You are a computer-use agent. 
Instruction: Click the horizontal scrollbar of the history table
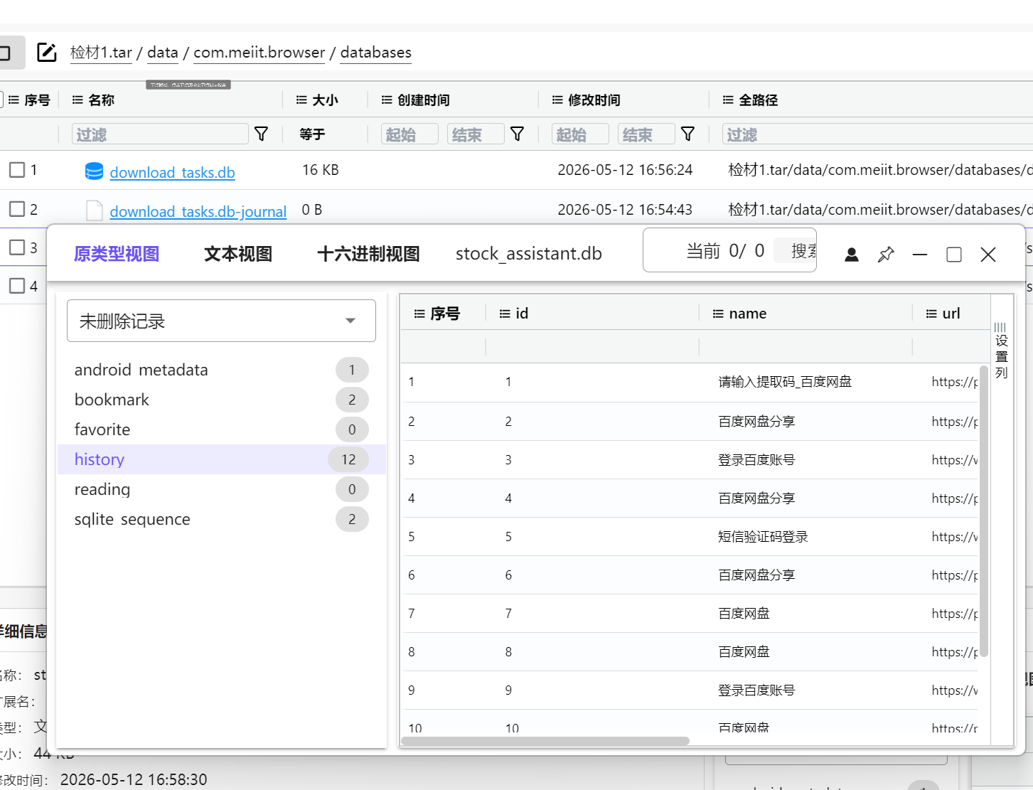coord(545,741)
